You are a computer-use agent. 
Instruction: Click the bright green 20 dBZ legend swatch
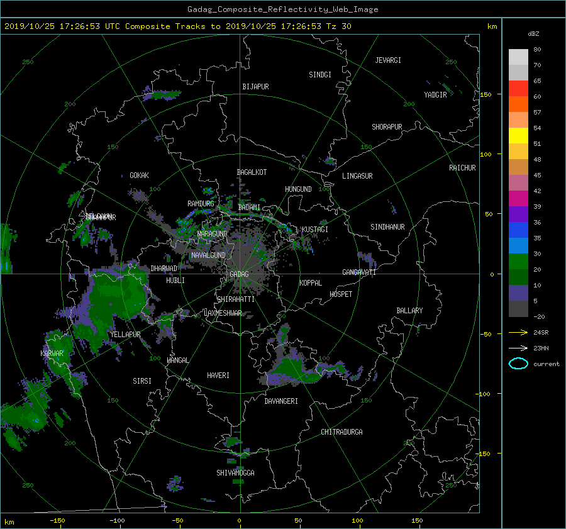click(518, 262)
